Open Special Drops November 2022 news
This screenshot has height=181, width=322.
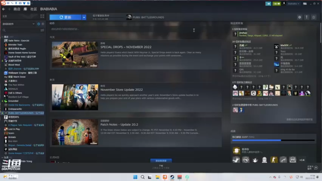click(x=126, y=47)
